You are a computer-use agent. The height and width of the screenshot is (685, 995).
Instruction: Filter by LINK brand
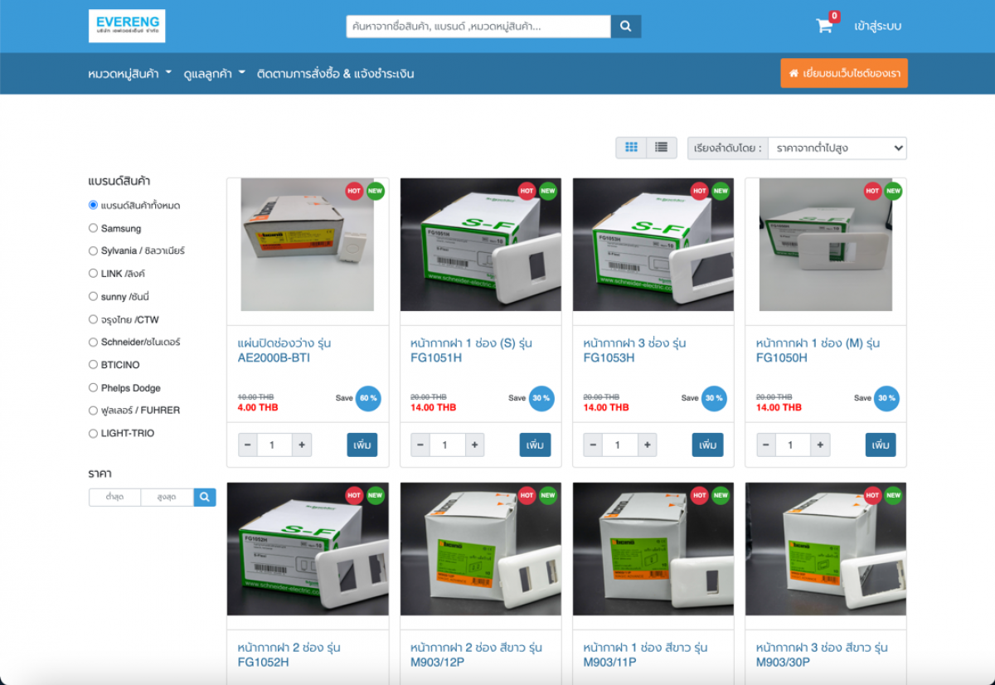pos(94,273)
